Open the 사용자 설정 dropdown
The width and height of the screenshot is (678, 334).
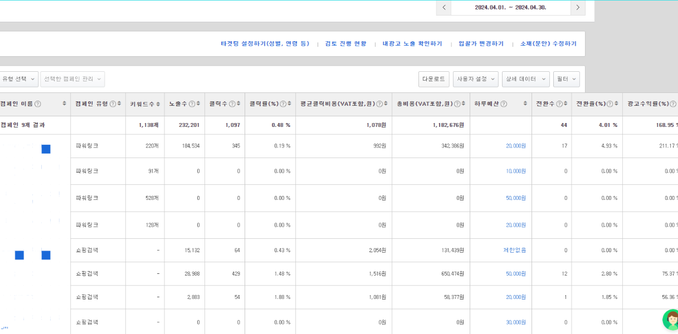476,79
